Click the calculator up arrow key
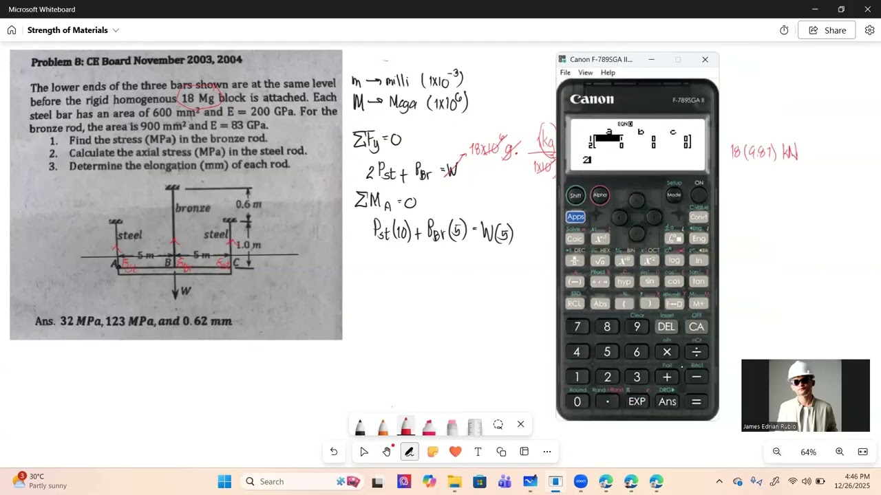Viewport: 881px width, 495px height. coord(637,201)
